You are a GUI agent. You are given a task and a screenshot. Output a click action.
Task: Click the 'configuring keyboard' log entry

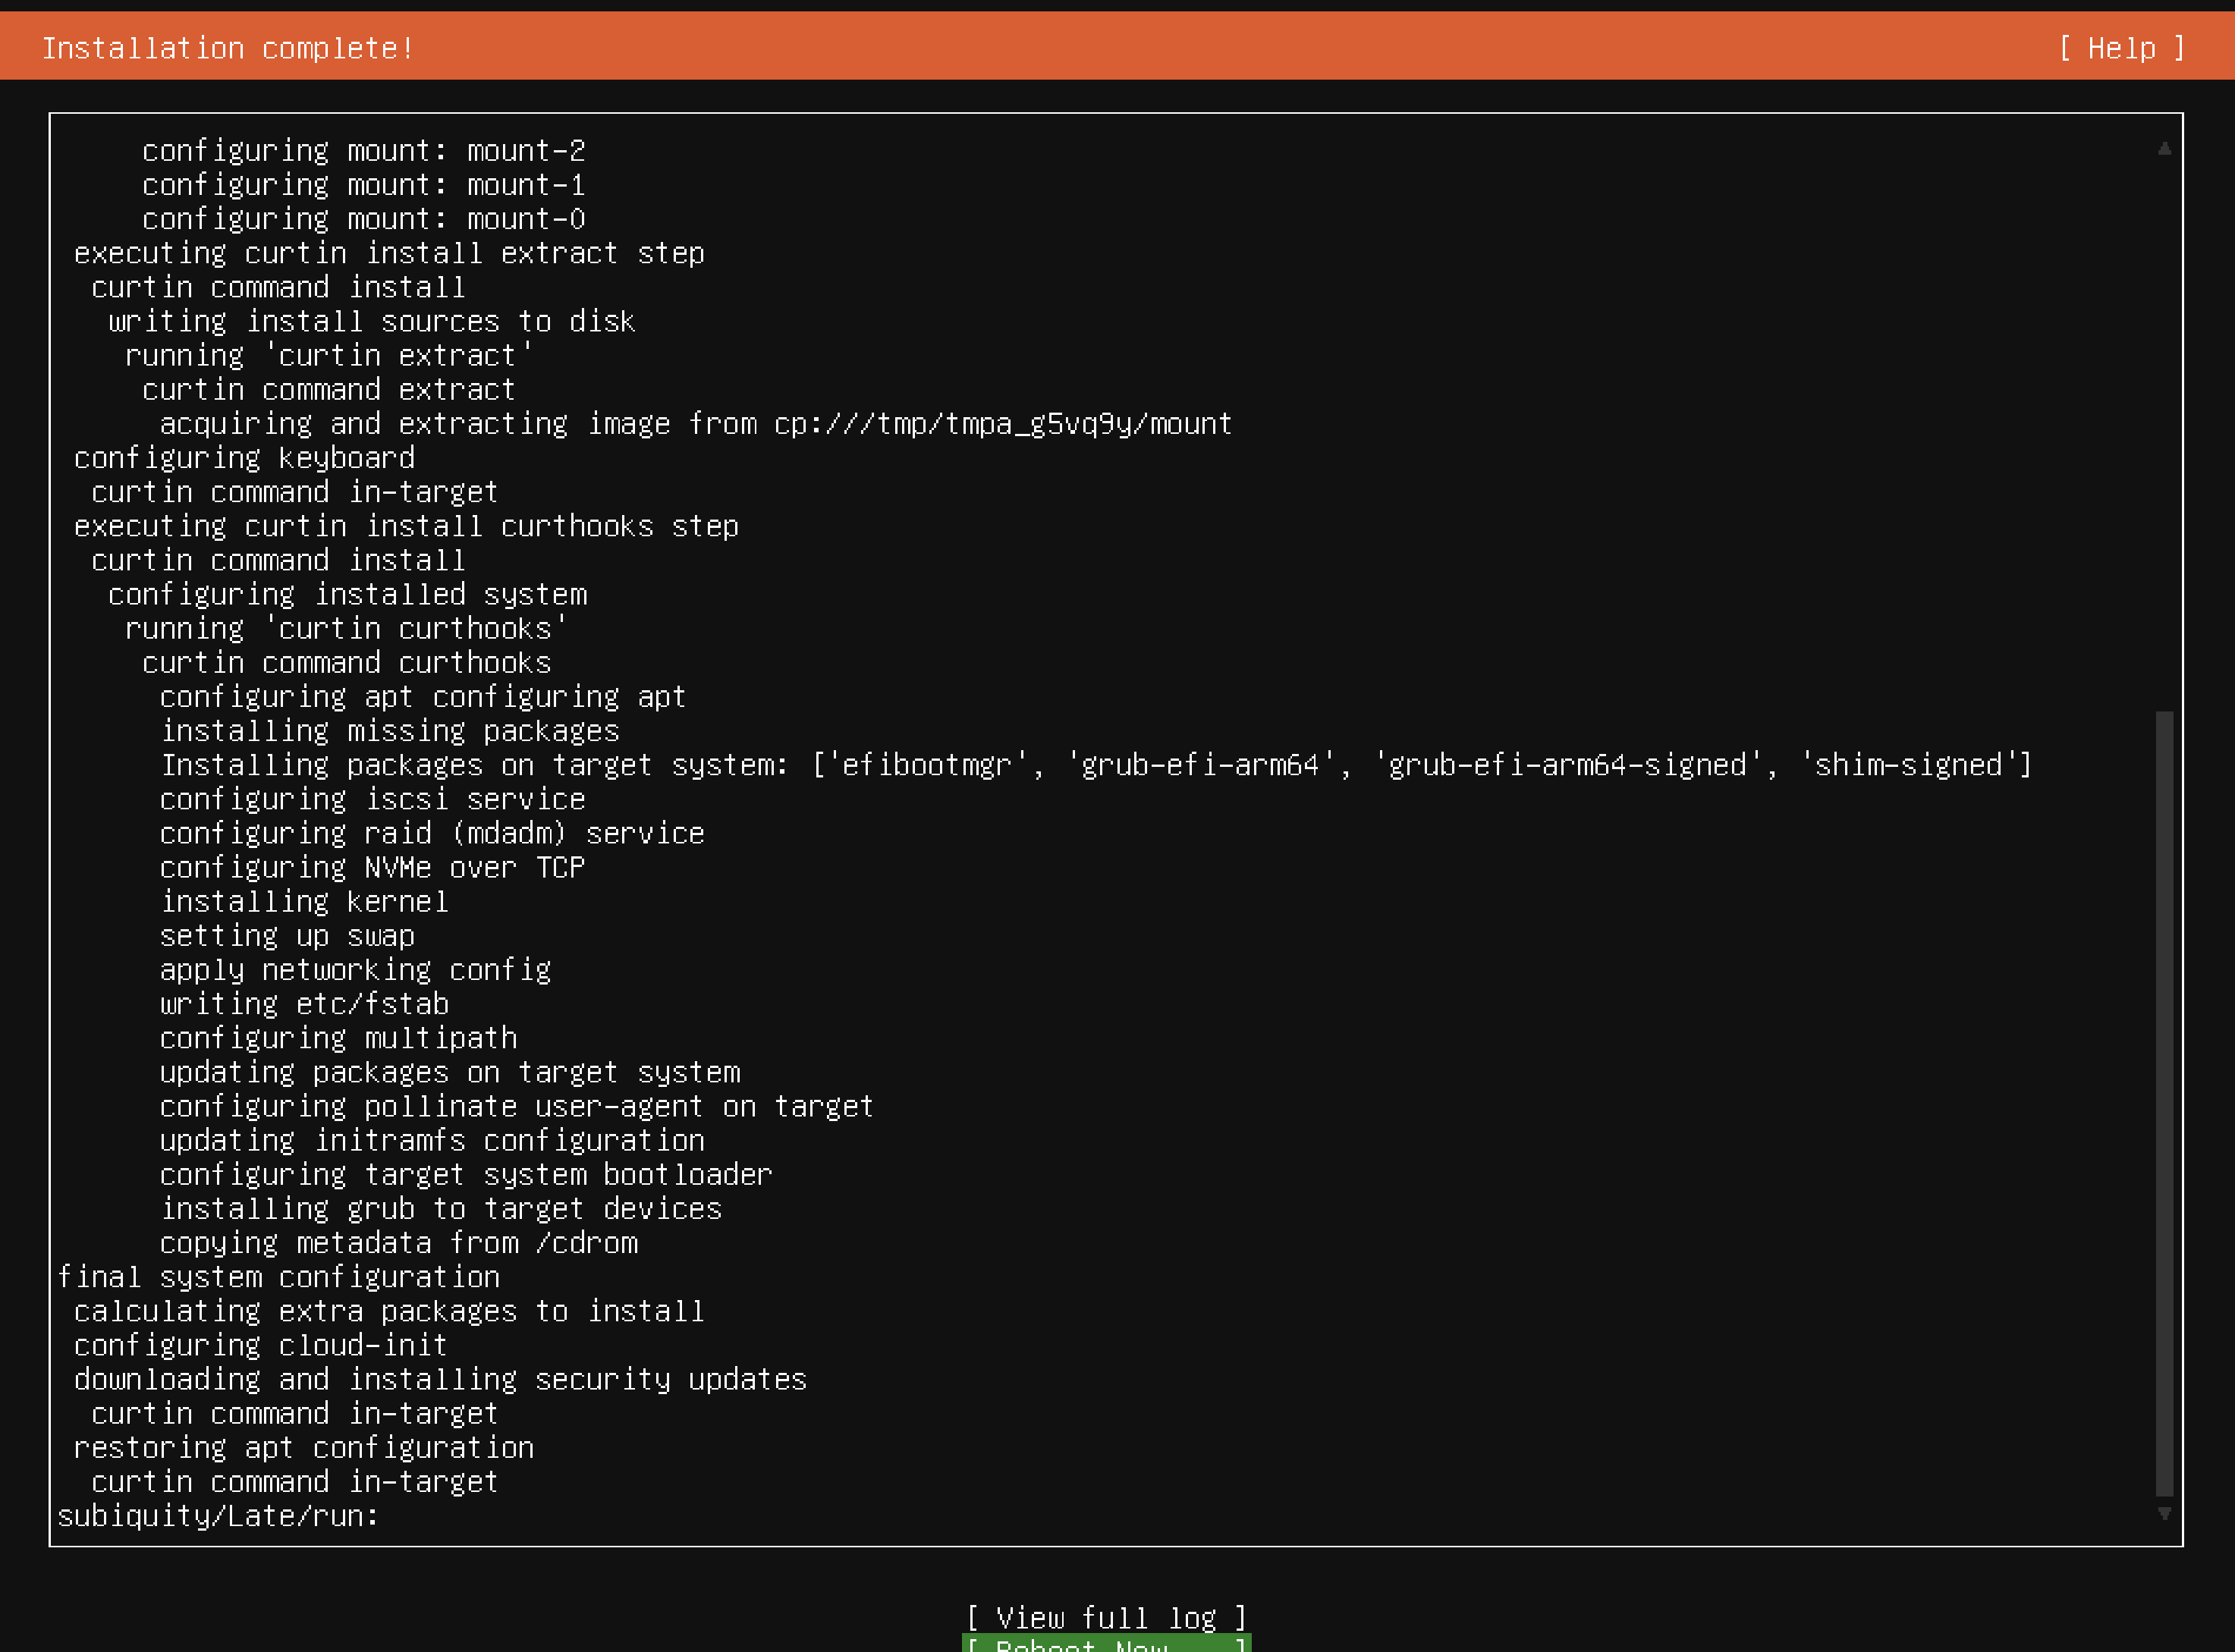[244, 458]
